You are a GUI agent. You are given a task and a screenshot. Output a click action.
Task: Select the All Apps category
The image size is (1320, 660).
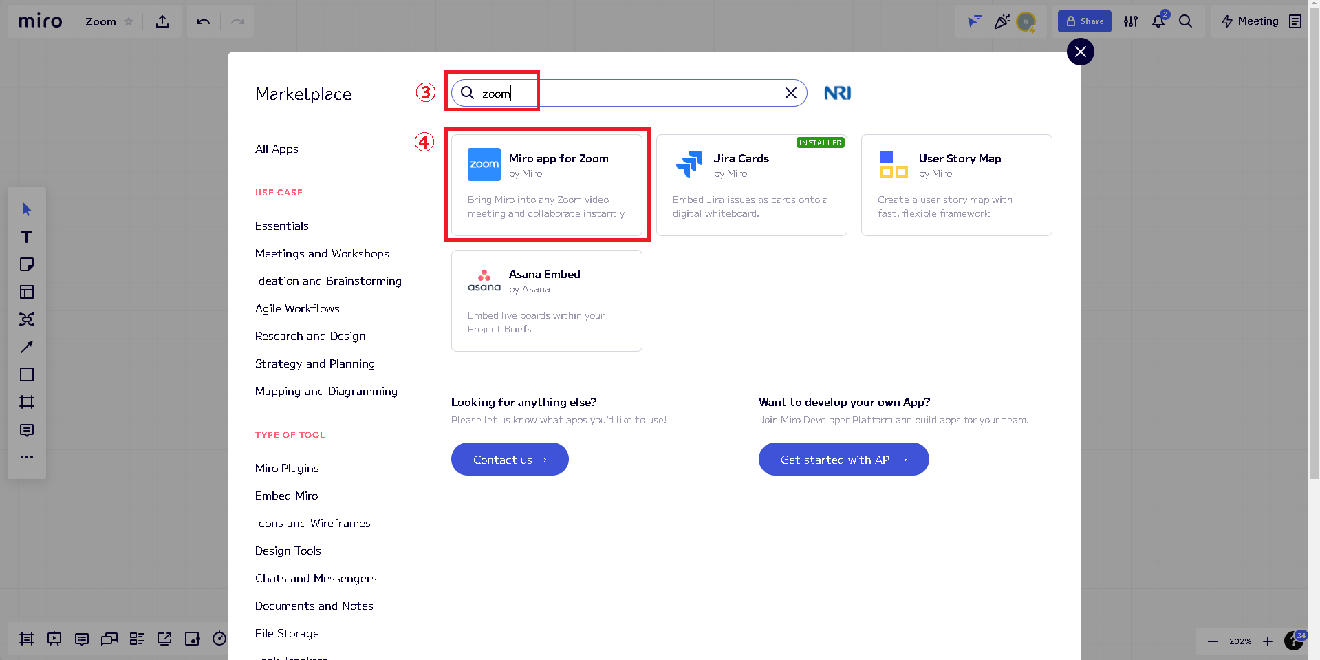(x=277, y=149)
